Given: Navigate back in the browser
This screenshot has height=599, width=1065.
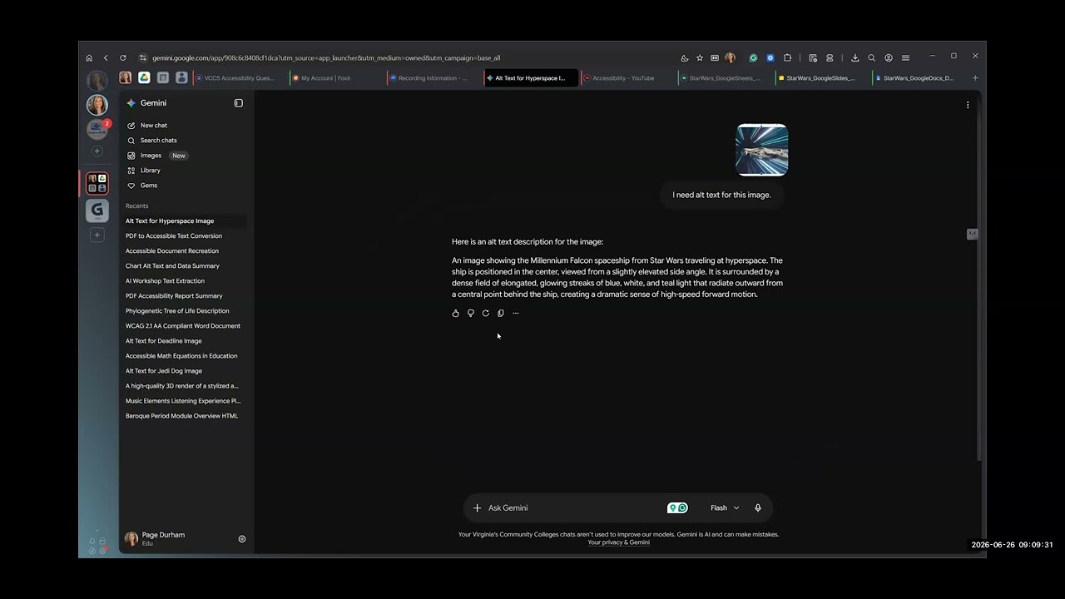Looking at the screenshot, I should pos(106,58).
